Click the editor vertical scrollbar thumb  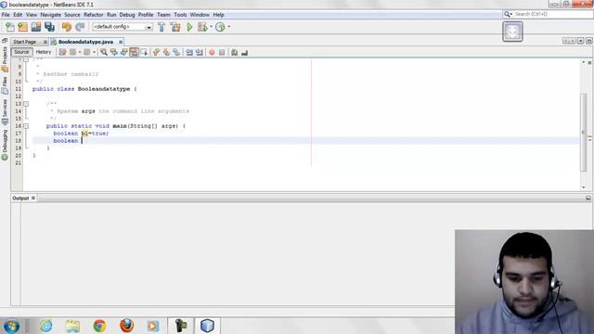[584, 132]
